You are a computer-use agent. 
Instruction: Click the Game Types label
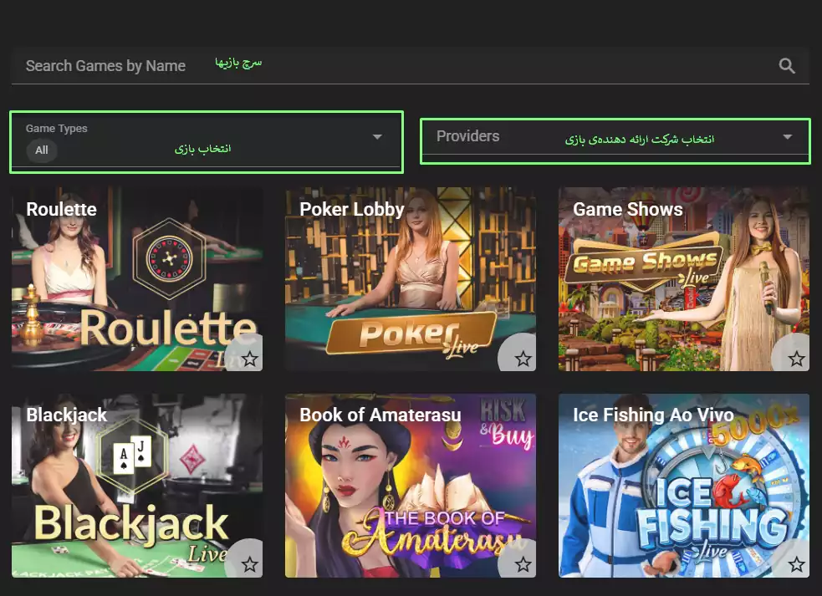pos(57,129)
